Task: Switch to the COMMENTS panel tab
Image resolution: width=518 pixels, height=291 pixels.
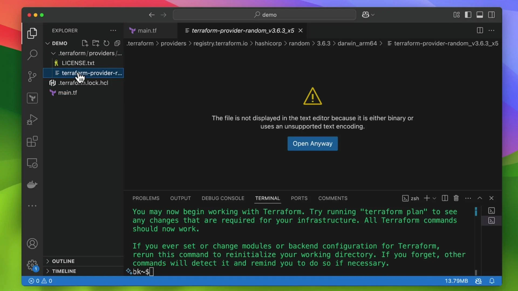Action: 333,198
